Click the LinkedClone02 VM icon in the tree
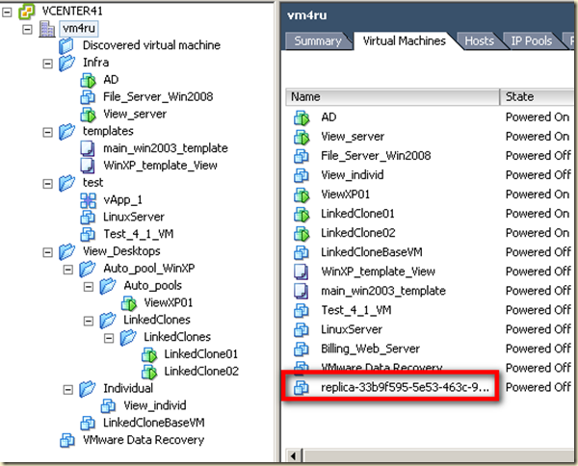 click(x=149, y=372)
